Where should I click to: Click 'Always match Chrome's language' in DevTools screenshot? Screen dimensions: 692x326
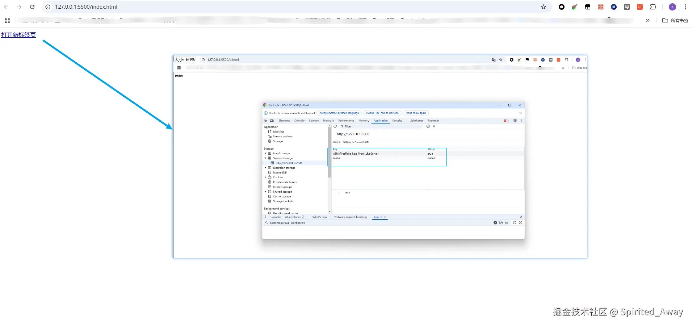tap(339, 113)
